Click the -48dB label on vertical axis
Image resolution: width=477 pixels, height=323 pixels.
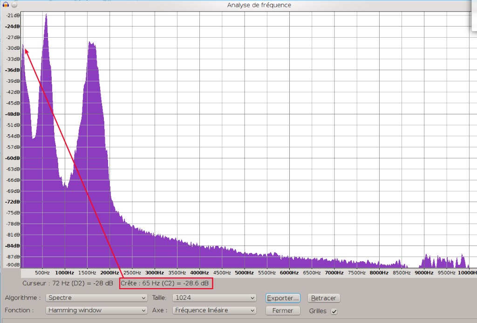pyautogui.click(x=13, y=114)
